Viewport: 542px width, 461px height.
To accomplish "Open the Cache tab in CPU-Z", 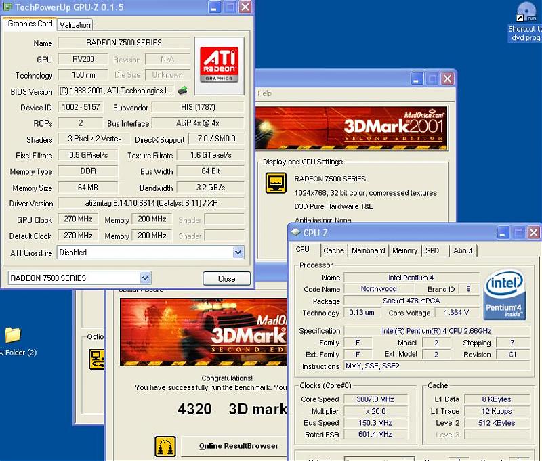I will [333, 250].
